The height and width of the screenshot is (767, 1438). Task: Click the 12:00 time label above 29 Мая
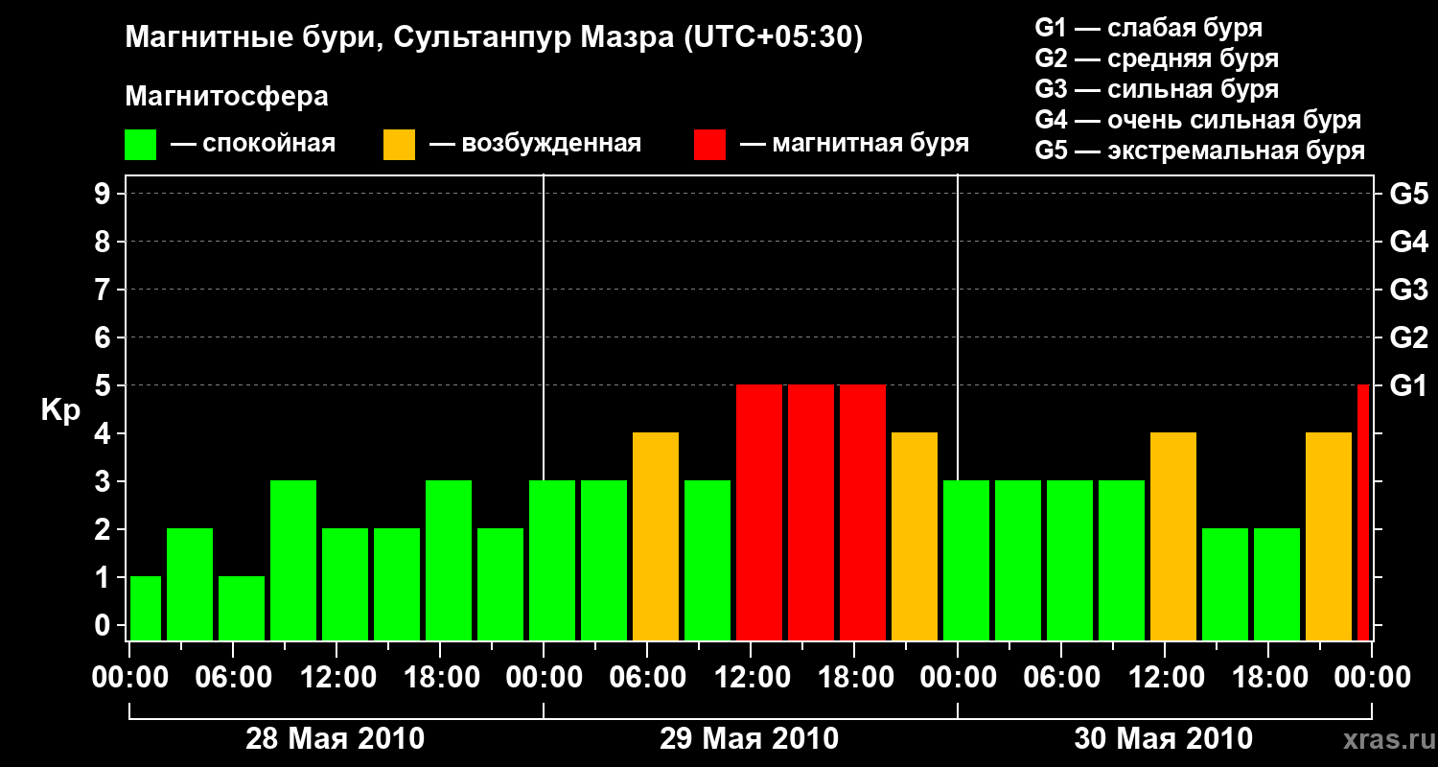(751, 678)
